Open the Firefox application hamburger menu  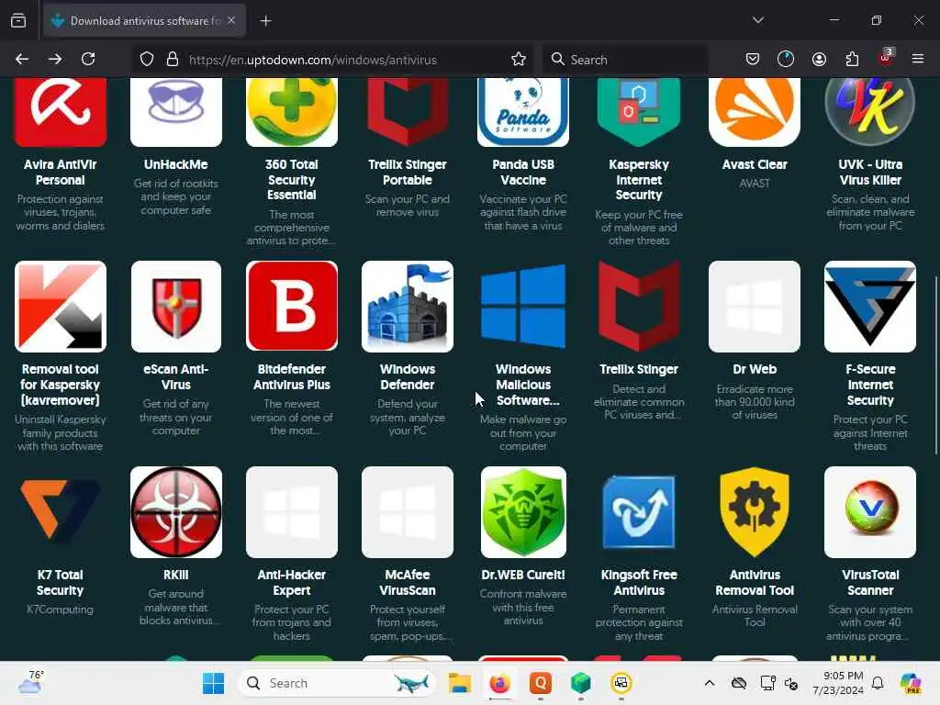[x=917, y=59]
